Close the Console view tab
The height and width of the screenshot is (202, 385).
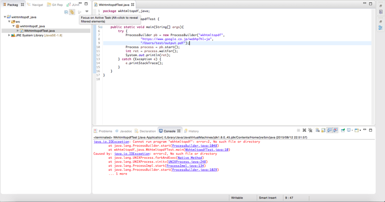point(179,131)
